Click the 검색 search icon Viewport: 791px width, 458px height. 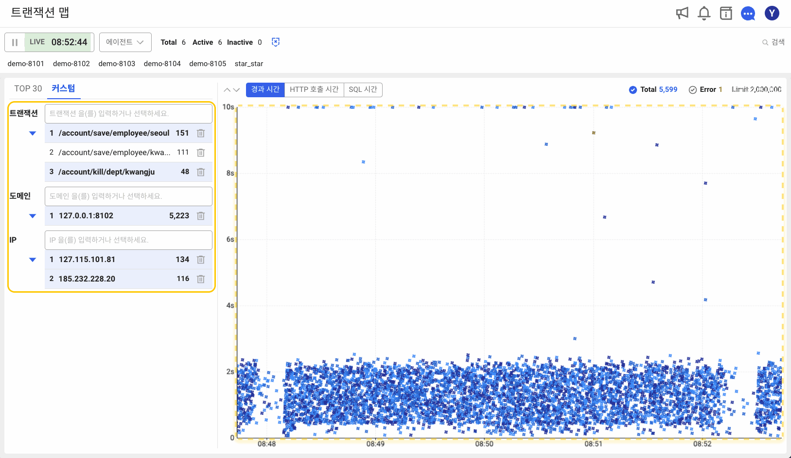coord(773,42)
